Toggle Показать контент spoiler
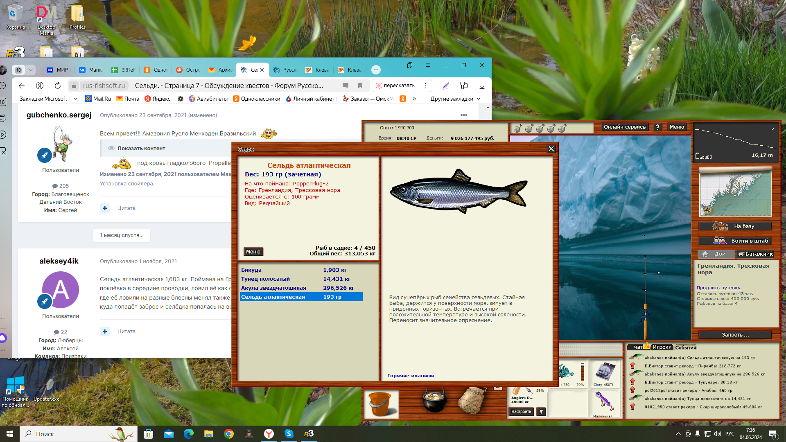 tap(141, 148)
